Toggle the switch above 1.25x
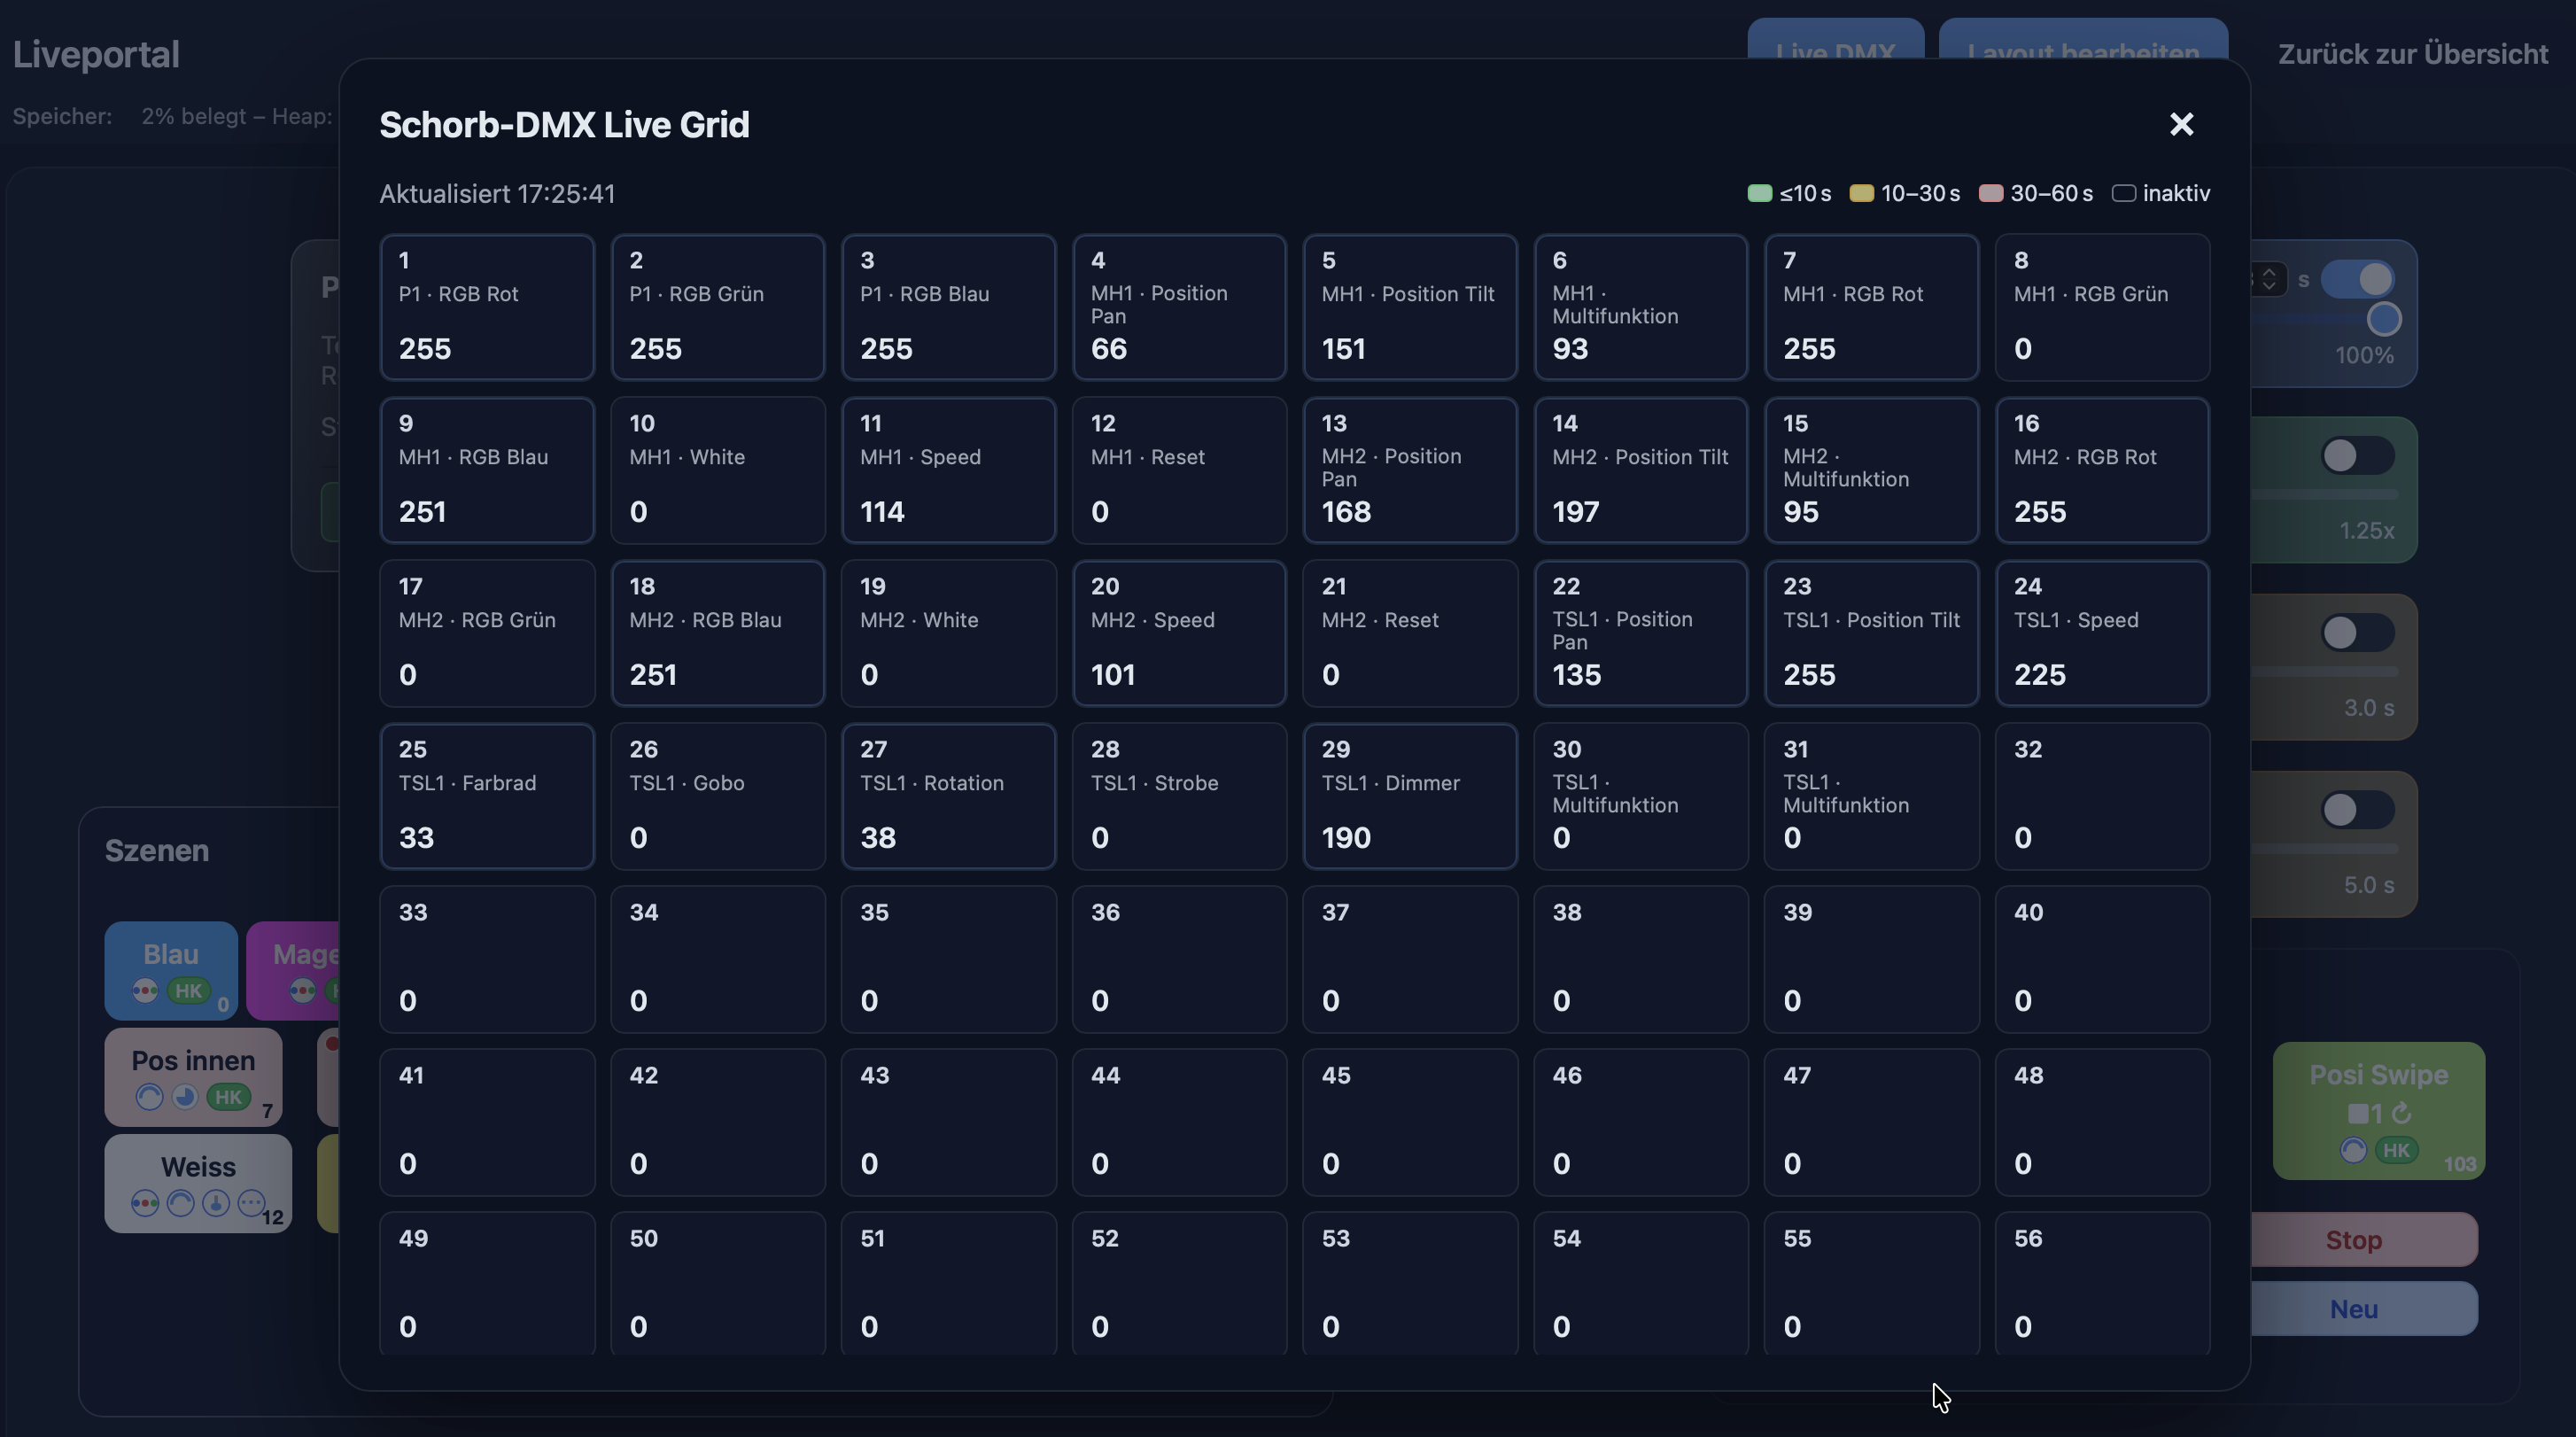The height and width of the screenshot is (1437, 2576). pos(2357,456)
